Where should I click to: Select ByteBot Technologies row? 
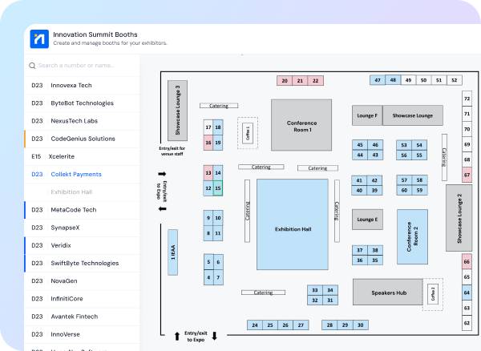tap(82, 103)
